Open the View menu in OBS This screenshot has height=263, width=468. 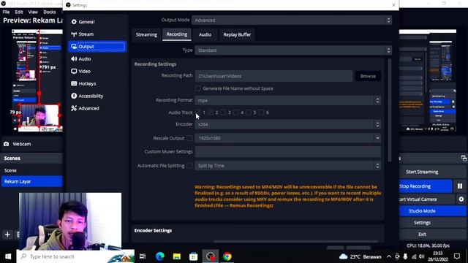pos(33,12)
